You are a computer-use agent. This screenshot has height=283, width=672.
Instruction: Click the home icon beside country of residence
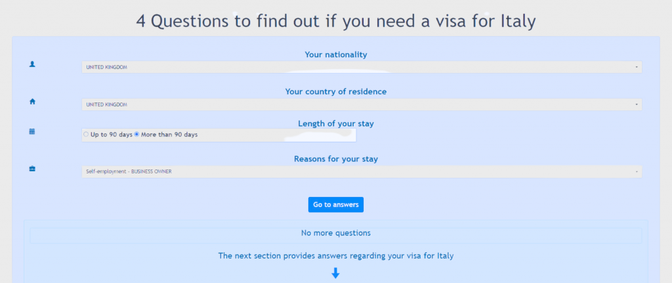click(32, 101)
